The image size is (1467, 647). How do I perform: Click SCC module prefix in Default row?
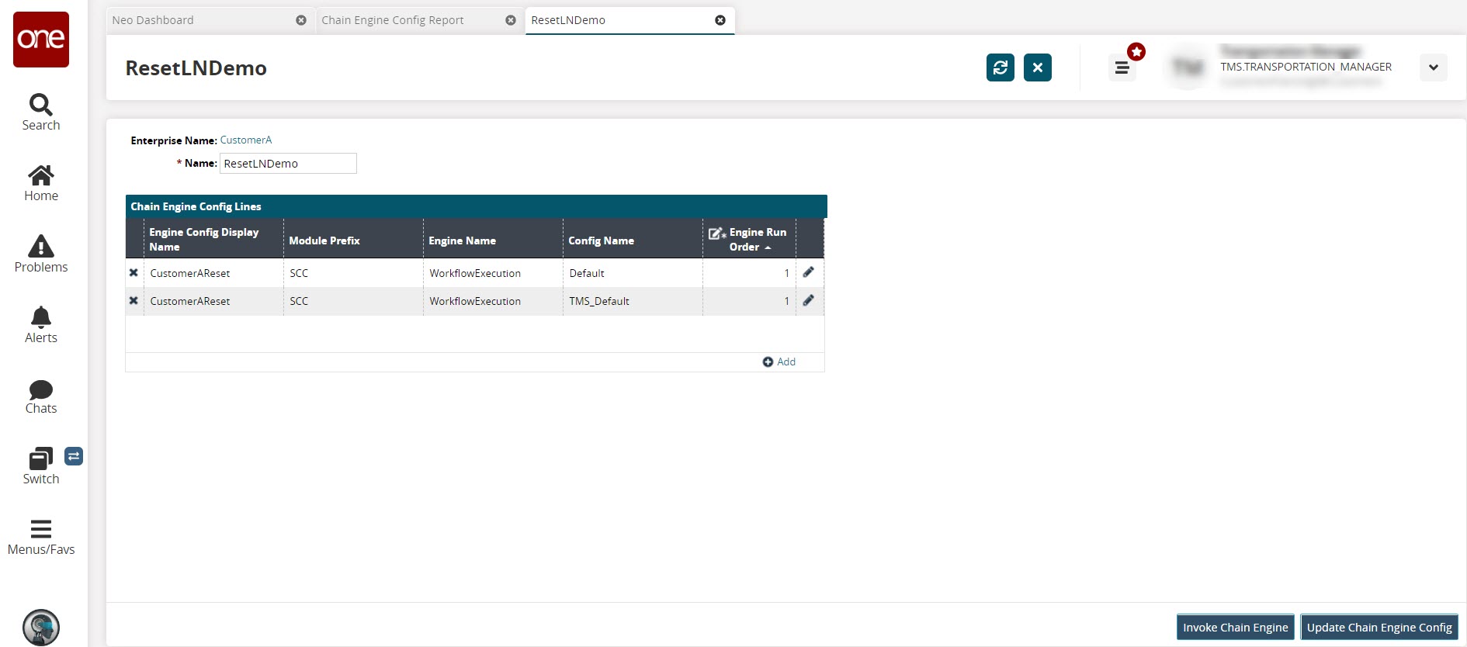[x=299, y=273]
